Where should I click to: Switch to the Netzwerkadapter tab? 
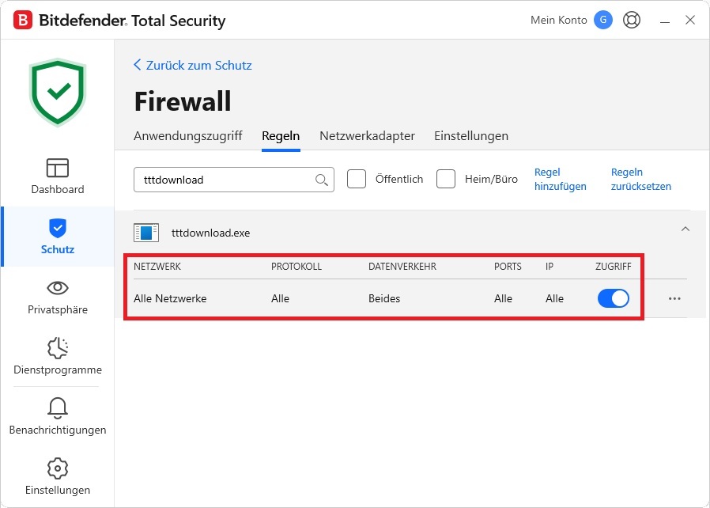[367, 136]
